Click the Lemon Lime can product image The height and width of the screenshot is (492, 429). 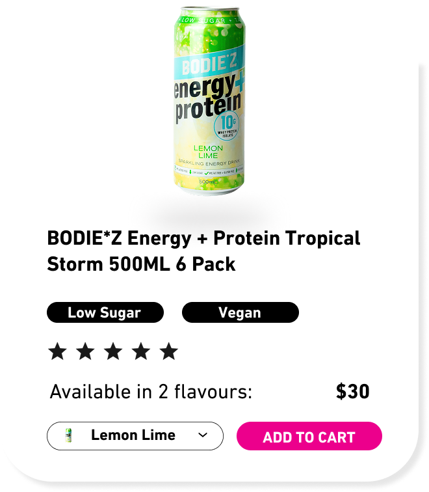(x=209, y=100)
